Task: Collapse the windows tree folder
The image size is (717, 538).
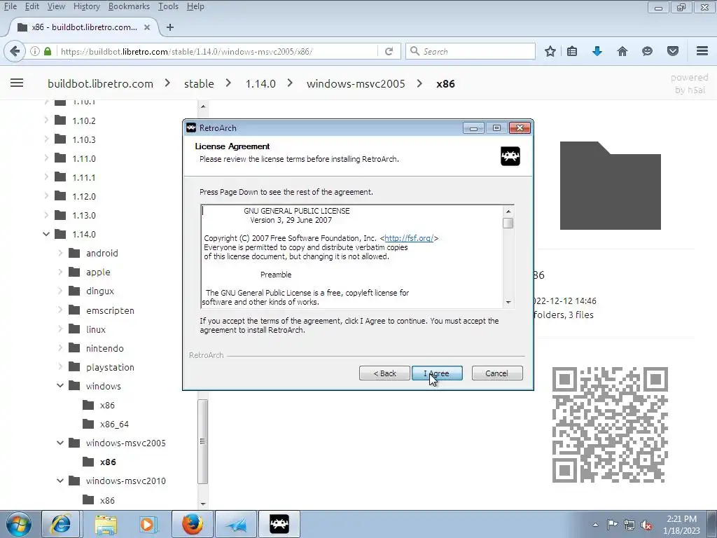Action: point(60,386)
